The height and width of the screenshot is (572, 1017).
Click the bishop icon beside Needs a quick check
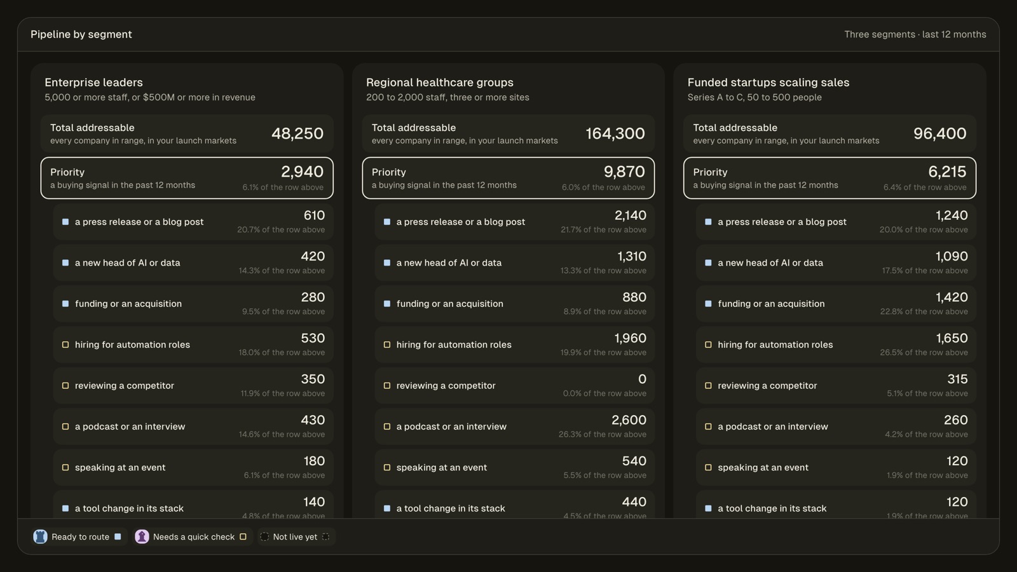[142, 536]
